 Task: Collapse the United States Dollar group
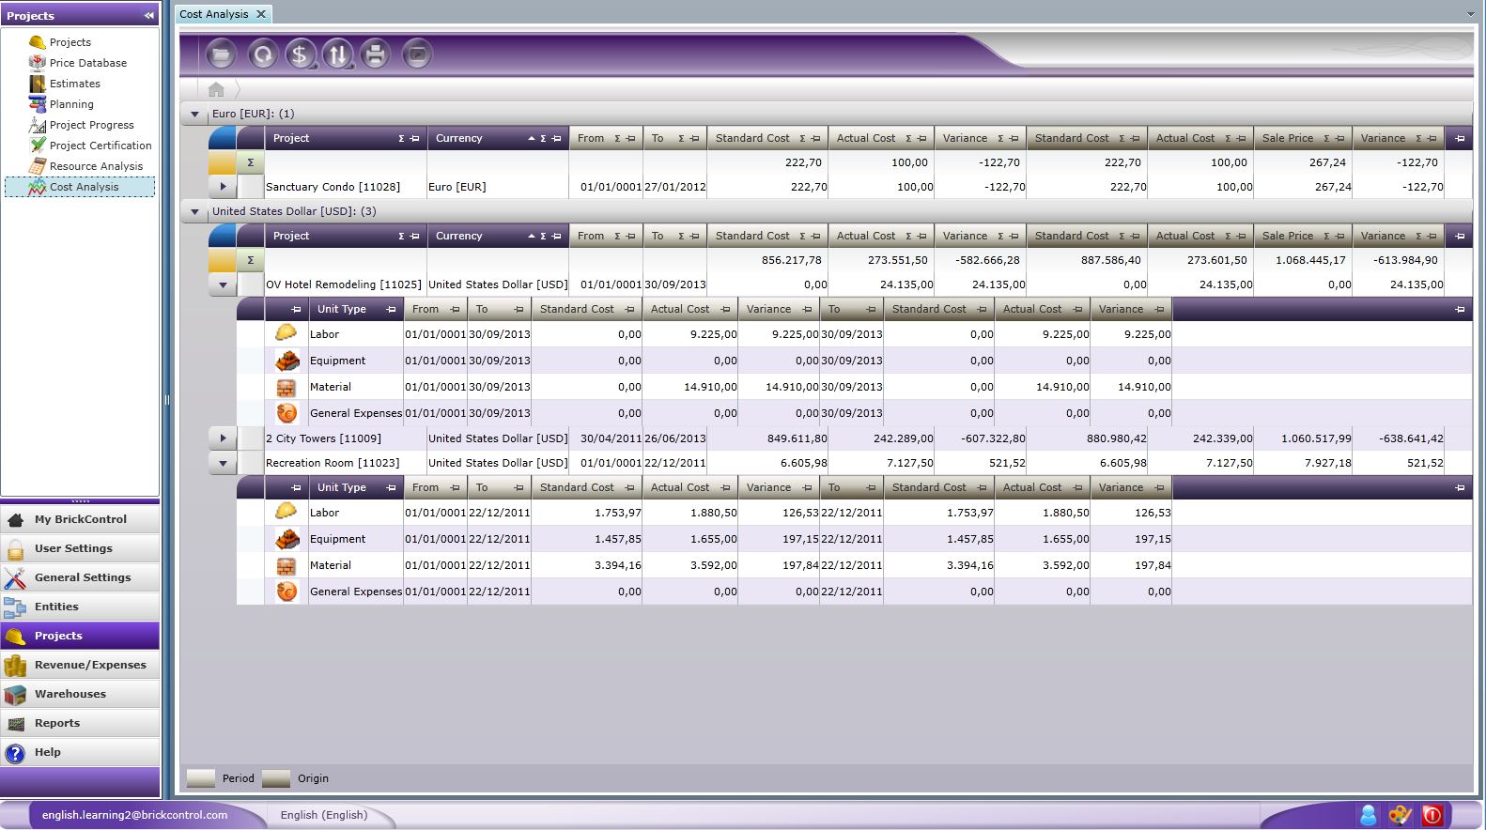coord(195,212)
